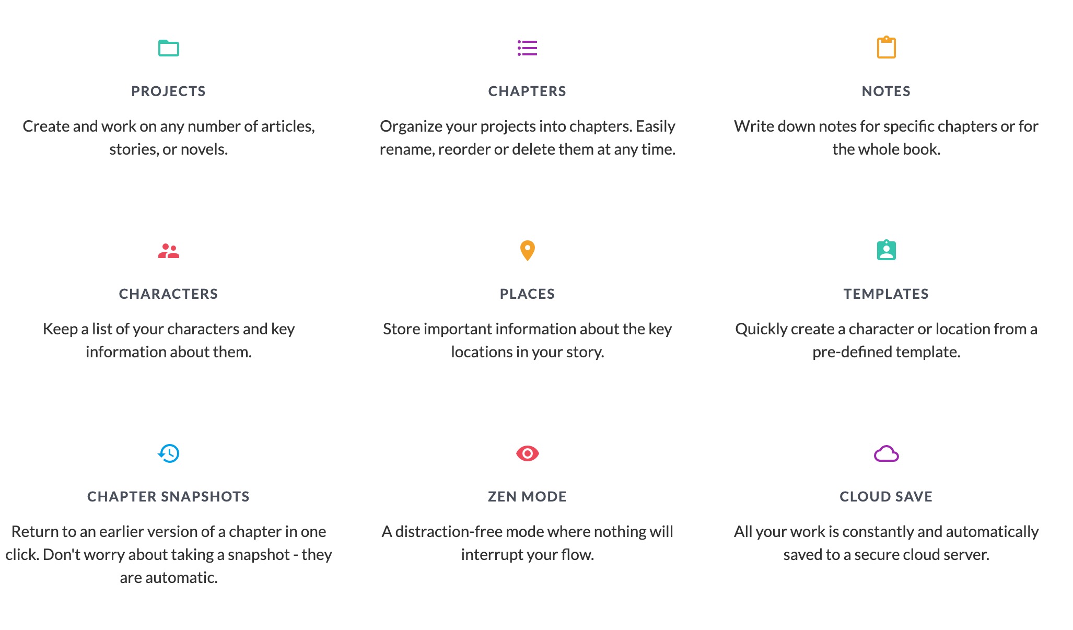The height and width of the screenshot is (630, 1073).
Task: Select the TEMPLATES heading
Action: [886, 294]
